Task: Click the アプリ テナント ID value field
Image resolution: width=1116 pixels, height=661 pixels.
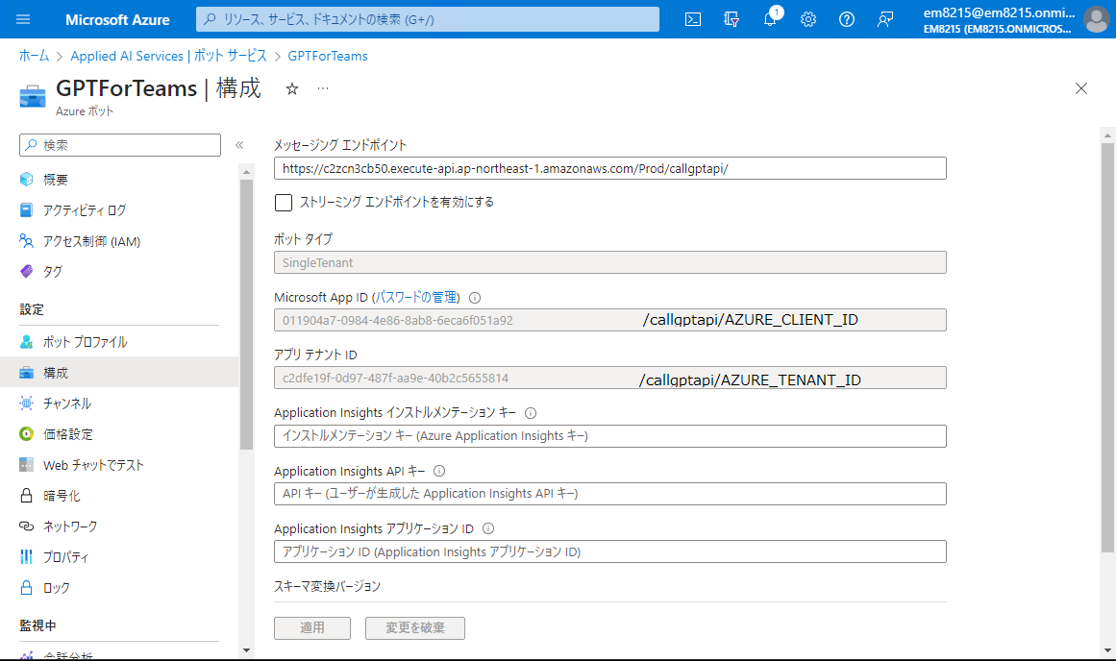Action: 610,378
